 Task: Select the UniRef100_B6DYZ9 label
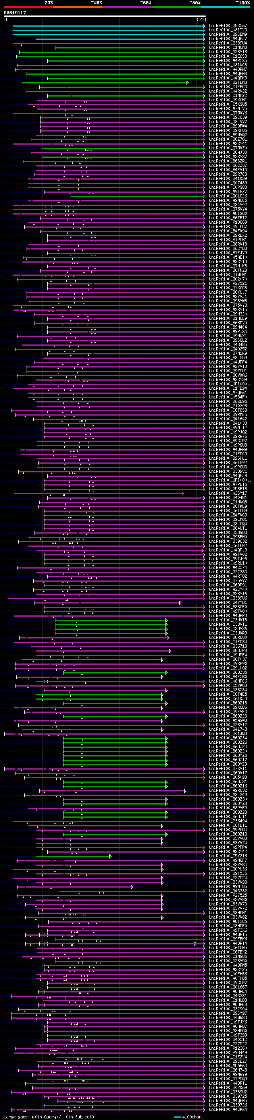228,764
